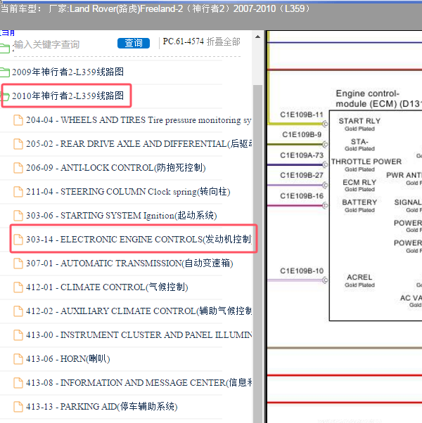This screenshot has width=422, height=423.
Task: Open 303-06 STARTING SYSTEM Ignition diagram
Action: click(x=121, y=216)
